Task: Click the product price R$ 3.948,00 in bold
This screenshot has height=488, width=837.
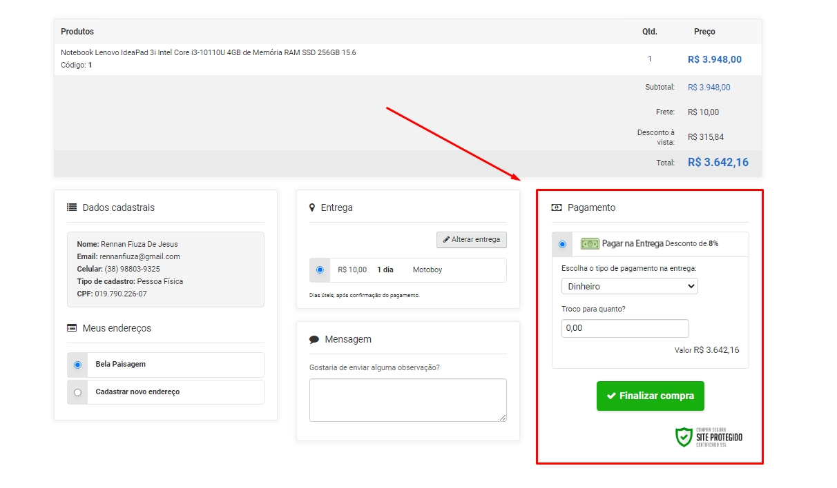Action: coord(715,59)
